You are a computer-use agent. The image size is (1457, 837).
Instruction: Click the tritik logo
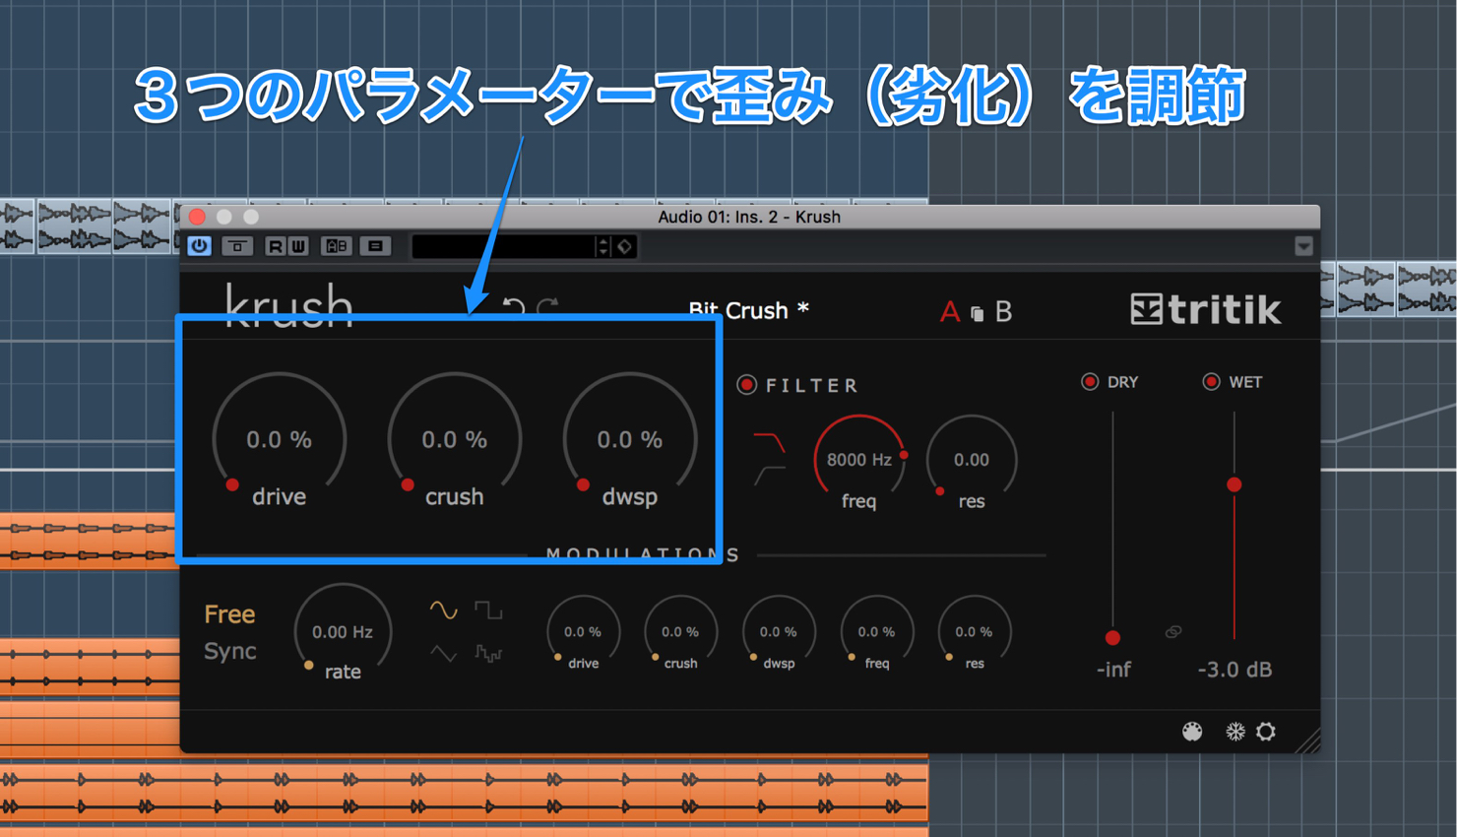pyautogui.click(x=1206, y=309)
